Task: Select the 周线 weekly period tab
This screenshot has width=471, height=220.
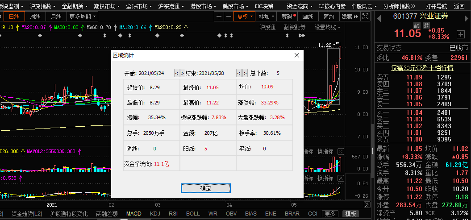Action: 35,17
